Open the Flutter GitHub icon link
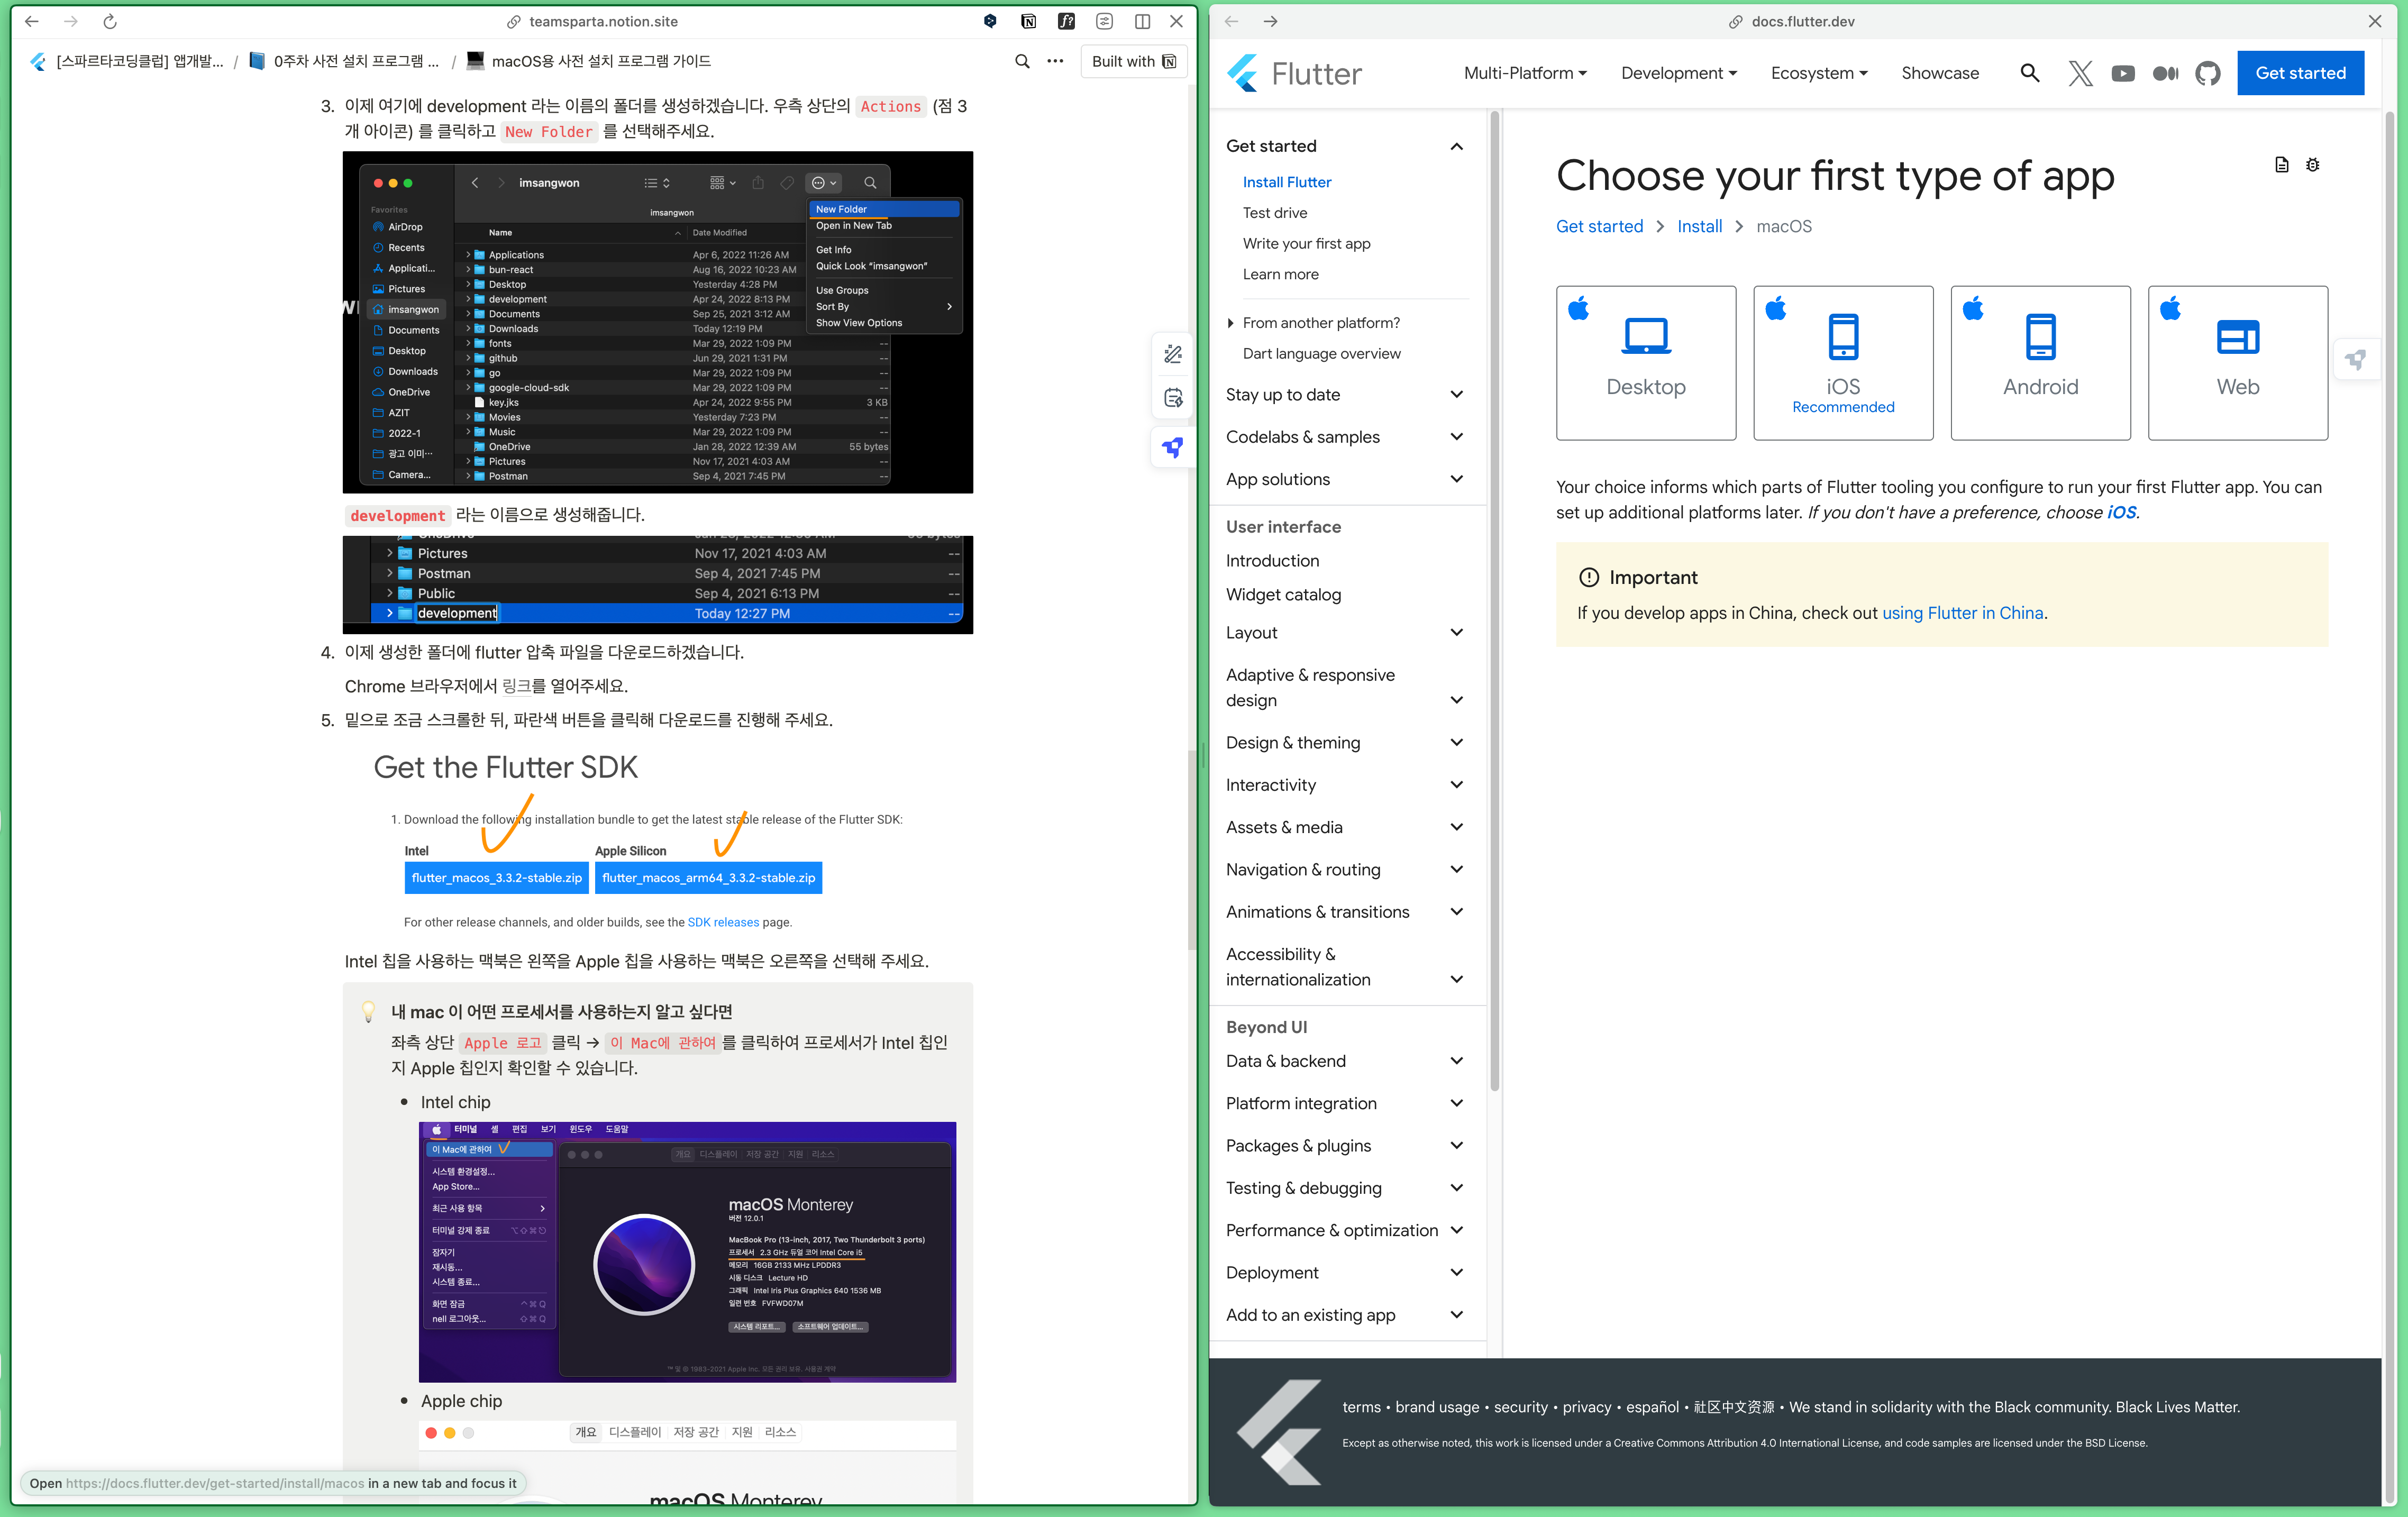The width and height of the screenshot is (2408, 1517). point(2208,73)
